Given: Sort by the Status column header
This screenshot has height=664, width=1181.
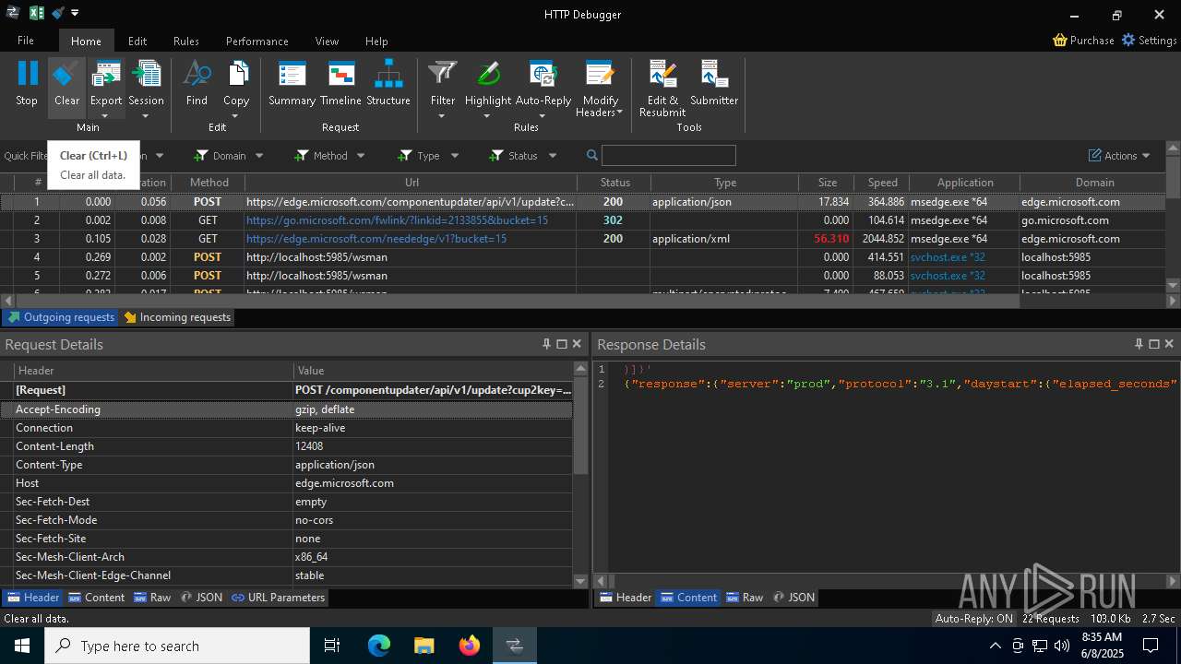Looking at the screenshot, I should click(x=614, y=183).
